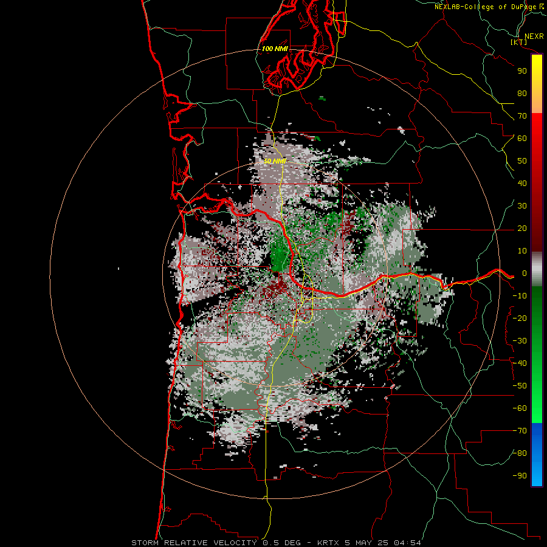The image size is (547, 547).
Task: Click the 30 value on velocity scale
Action: click(522, 206)
